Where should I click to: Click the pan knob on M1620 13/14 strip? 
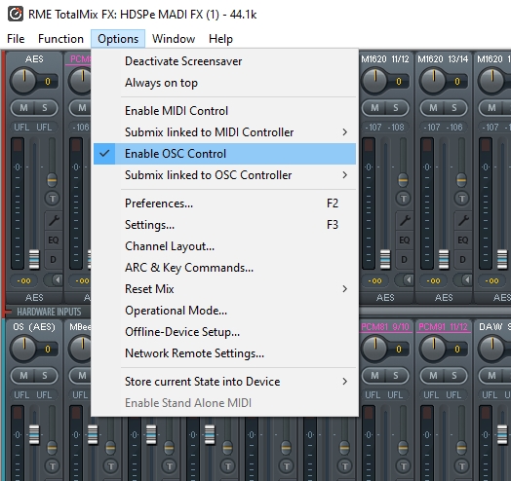click(433, 81)
